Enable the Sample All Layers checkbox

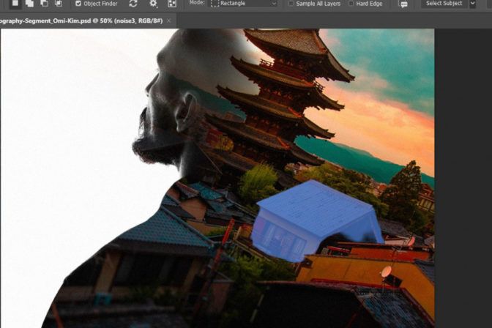[291, 4]
